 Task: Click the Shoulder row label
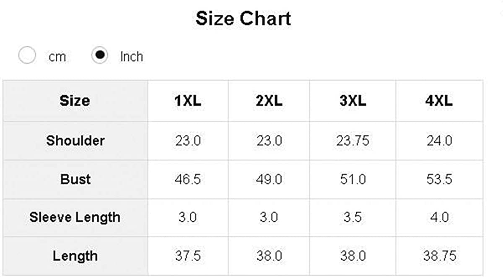pyautogui.click(x=75, y=140)
